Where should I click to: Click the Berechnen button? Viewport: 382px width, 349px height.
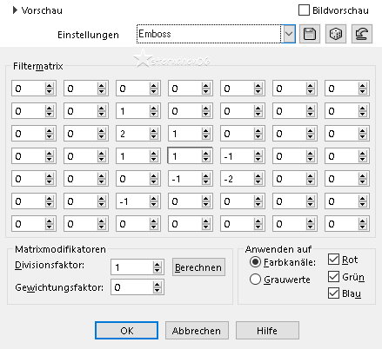(198, 267)
